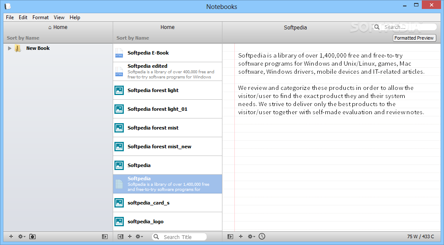
Task: Select the New Book entry label
Action: point(38,48)
